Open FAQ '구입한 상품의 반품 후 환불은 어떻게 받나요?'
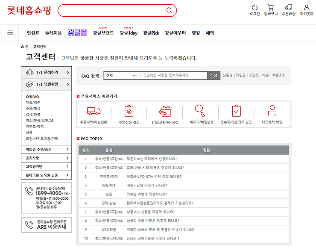 pos(161,230)
